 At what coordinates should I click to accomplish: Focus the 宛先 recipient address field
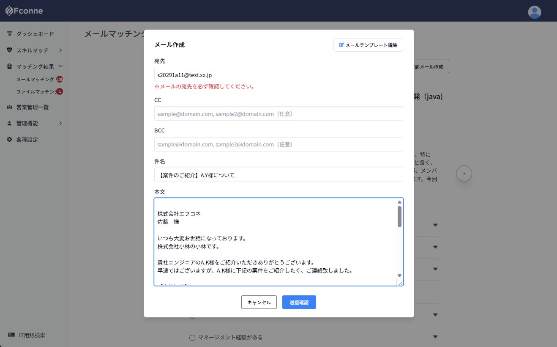[x=278, y=75]
